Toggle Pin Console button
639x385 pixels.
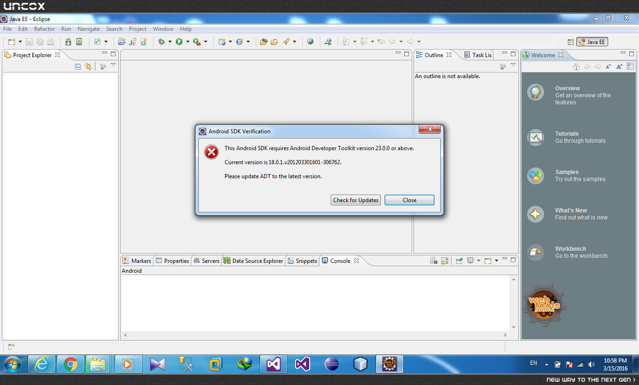coord(459,261)
